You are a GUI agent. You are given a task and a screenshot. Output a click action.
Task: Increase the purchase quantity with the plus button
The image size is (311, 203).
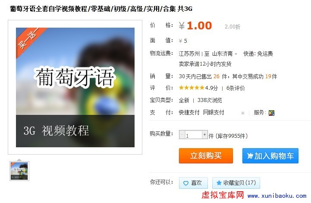point(205,135)
